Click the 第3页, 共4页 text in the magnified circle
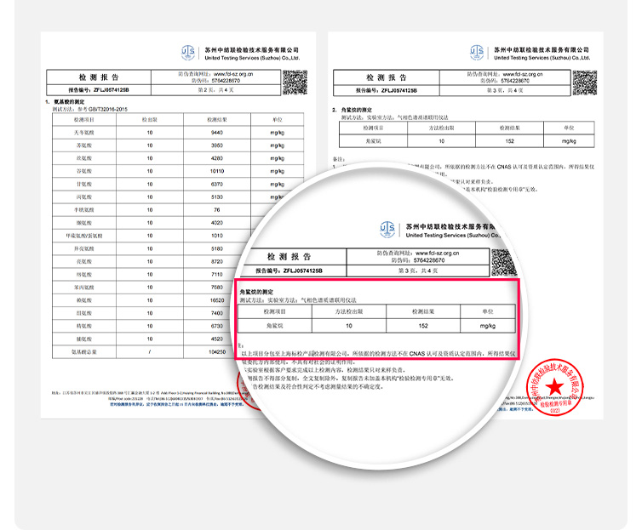 [x=418, y=271]
